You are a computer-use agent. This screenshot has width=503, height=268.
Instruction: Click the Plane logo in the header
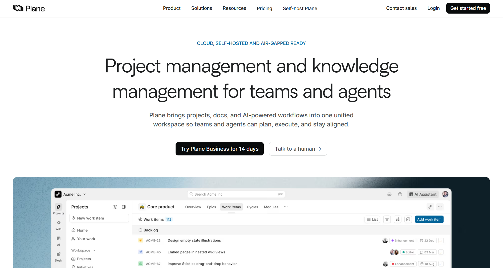pyautogui.click(x=29, y=9)
